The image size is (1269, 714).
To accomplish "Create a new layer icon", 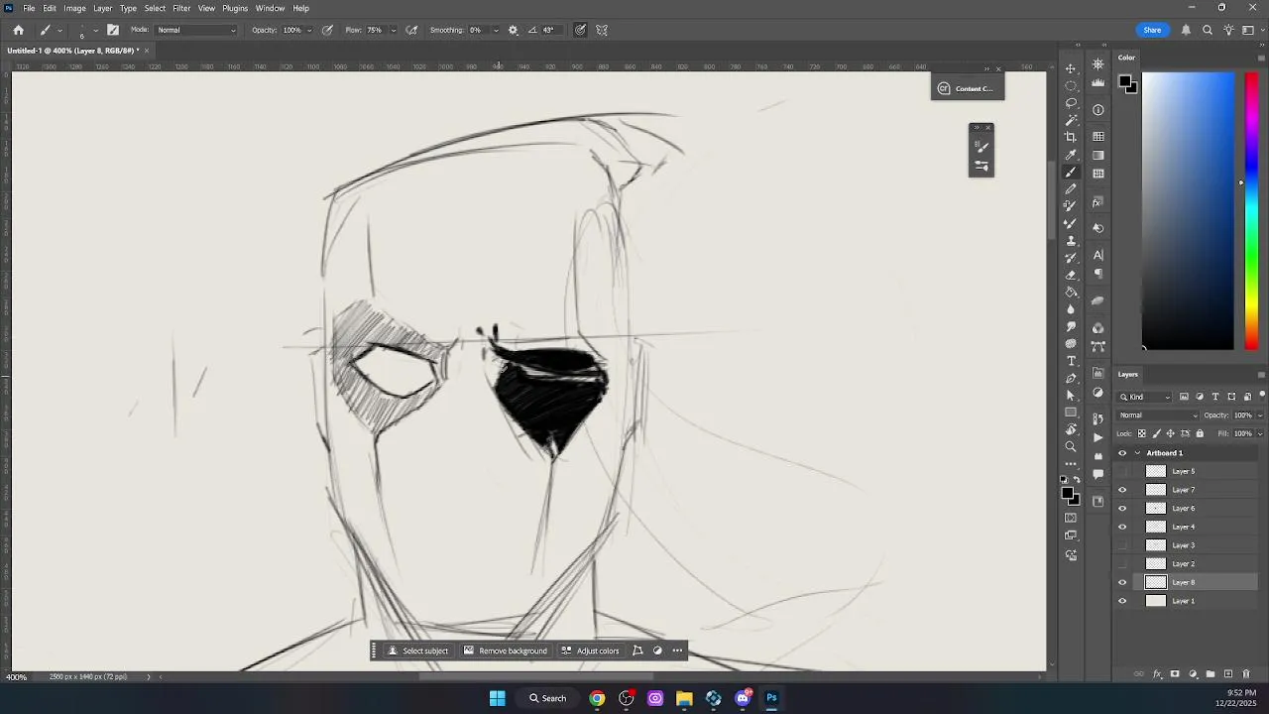I will coord(1228,674).
